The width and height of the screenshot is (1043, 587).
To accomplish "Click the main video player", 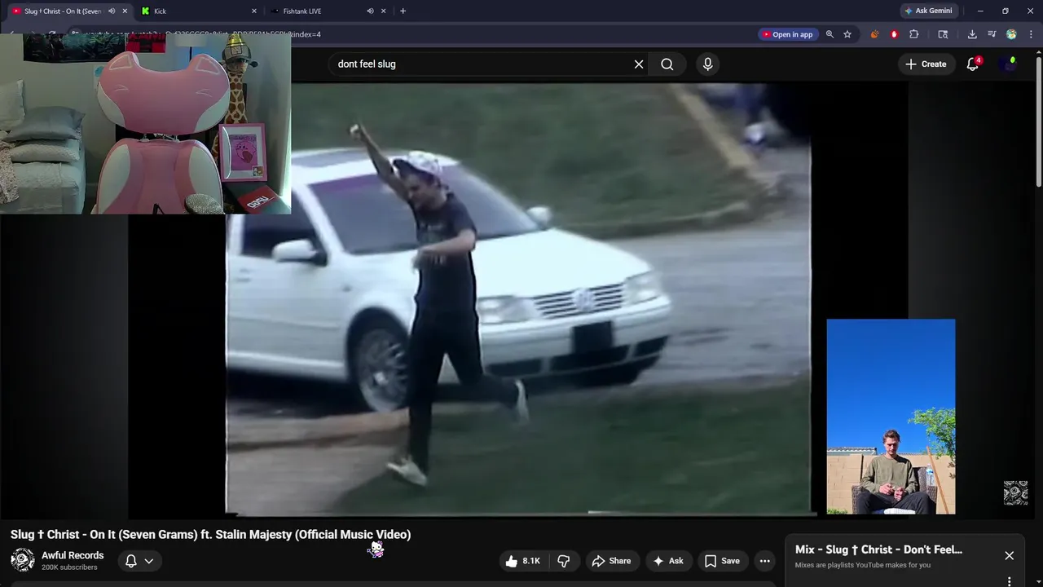I will coord(518,300).
